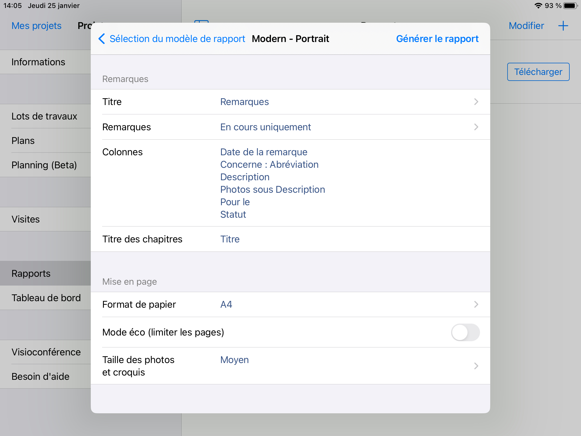Open Rapports in the sidebar

pos(31,273)
